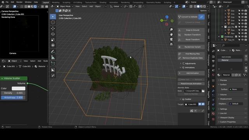Click the Anisotropy 0.800 slider
The height and width of the screenshot is (140, 249).
13,98
